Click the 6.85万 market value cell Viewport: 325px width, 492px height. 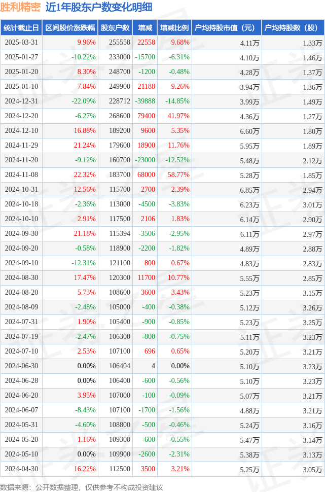tap(250, 190)
